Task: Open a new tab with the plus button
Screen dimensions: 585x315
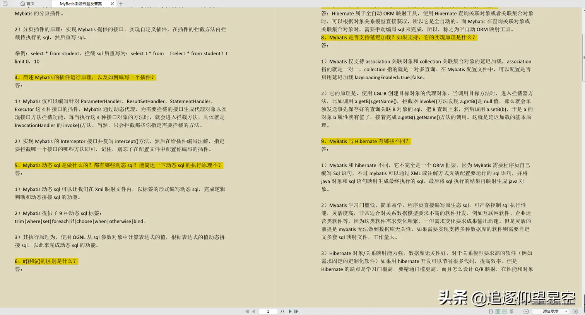Action: [121, 3]
